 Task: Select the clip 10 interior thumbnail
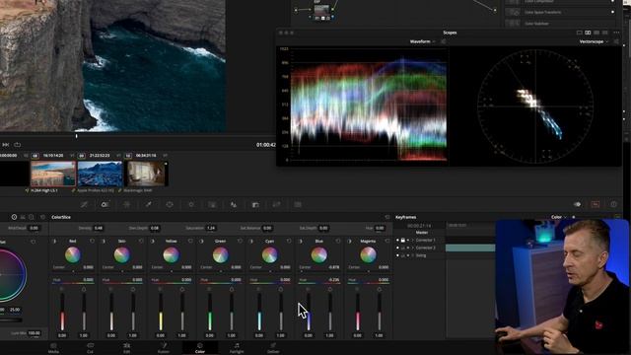pyautogui.click(x=146, y=174)
